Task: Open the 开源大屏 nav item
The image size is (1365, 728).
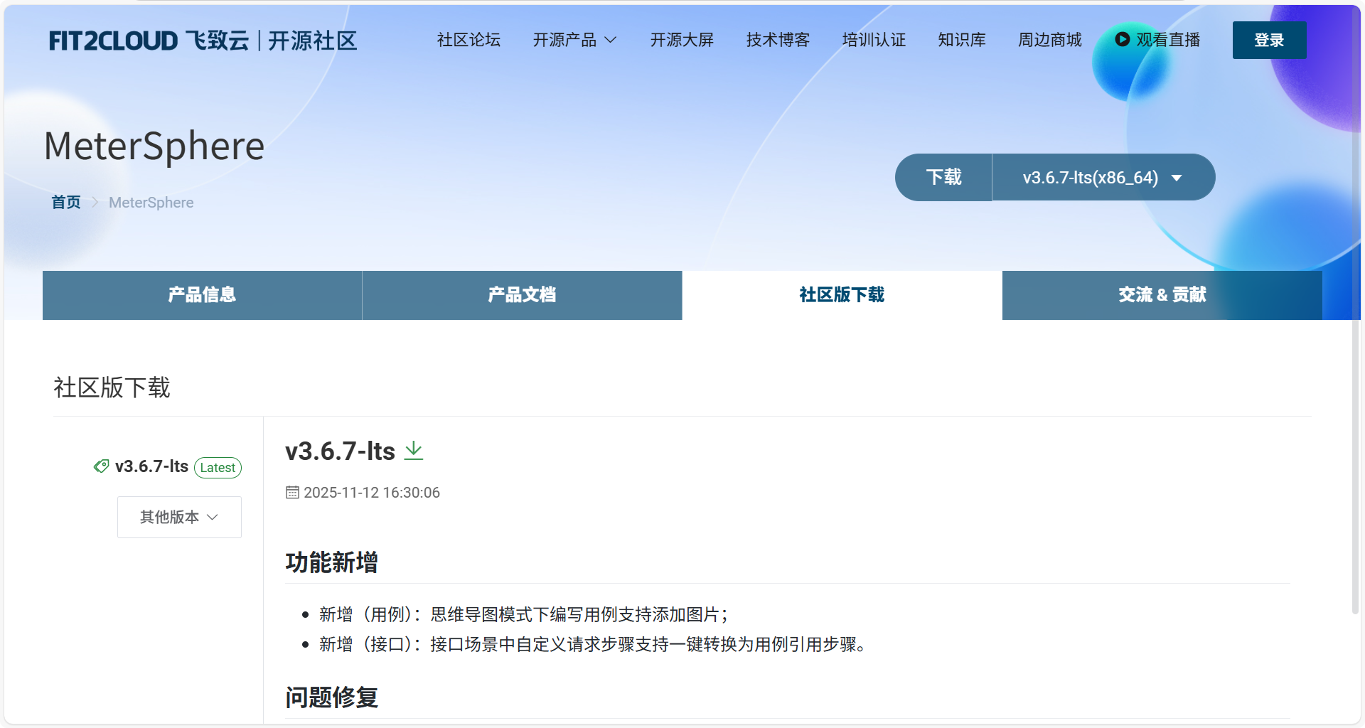Action: (682, 40)
